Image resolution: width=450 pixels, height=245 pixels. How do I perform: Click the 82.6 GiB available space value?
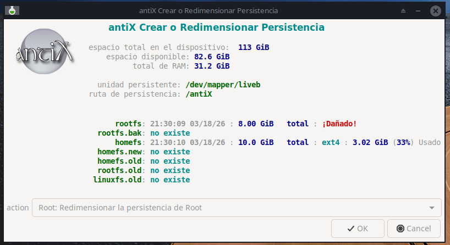(212, 57)
